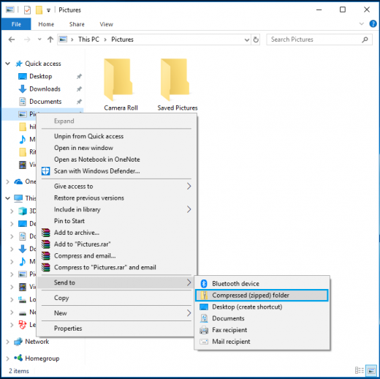Collapse the This PC tree
This screenshot has height=379, width=380.
pyautogui.click(x=7, y=198)
